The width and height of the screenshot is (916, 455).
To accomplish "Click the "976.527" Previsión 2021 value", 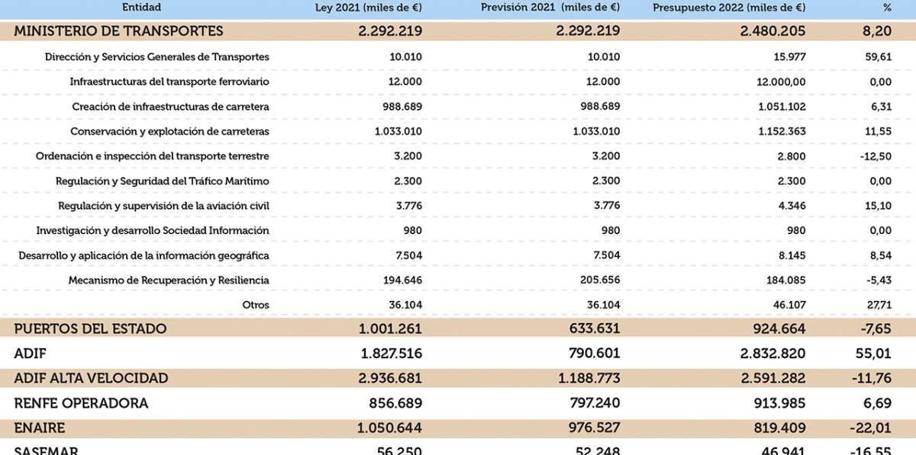I will 594,428.
